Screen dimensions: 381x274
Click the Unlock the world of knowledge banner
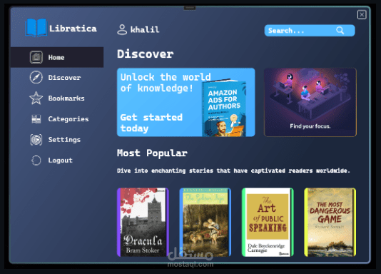point(186,102)
